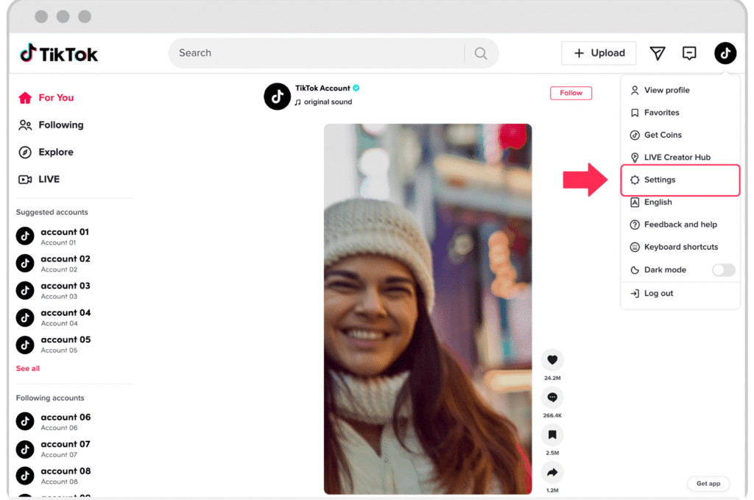Viewport: 754px width, 500px height.
Task: Click the account 03 name
Action: (66, 286)
